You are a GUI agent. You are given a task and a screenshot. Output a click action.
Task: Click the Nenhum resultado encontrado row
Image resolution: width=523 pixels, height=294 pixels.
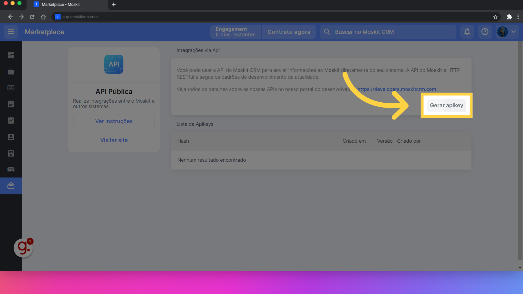[x=321, y=160]
